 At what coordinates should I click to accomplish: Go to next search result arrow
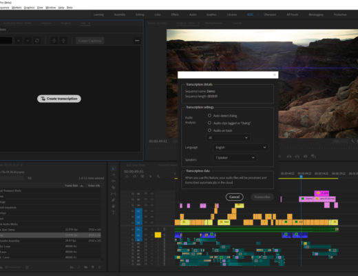click(28, 41)
